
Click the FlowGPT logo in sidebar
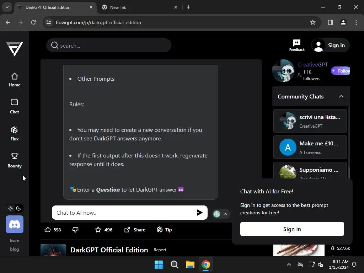(14, 49)
